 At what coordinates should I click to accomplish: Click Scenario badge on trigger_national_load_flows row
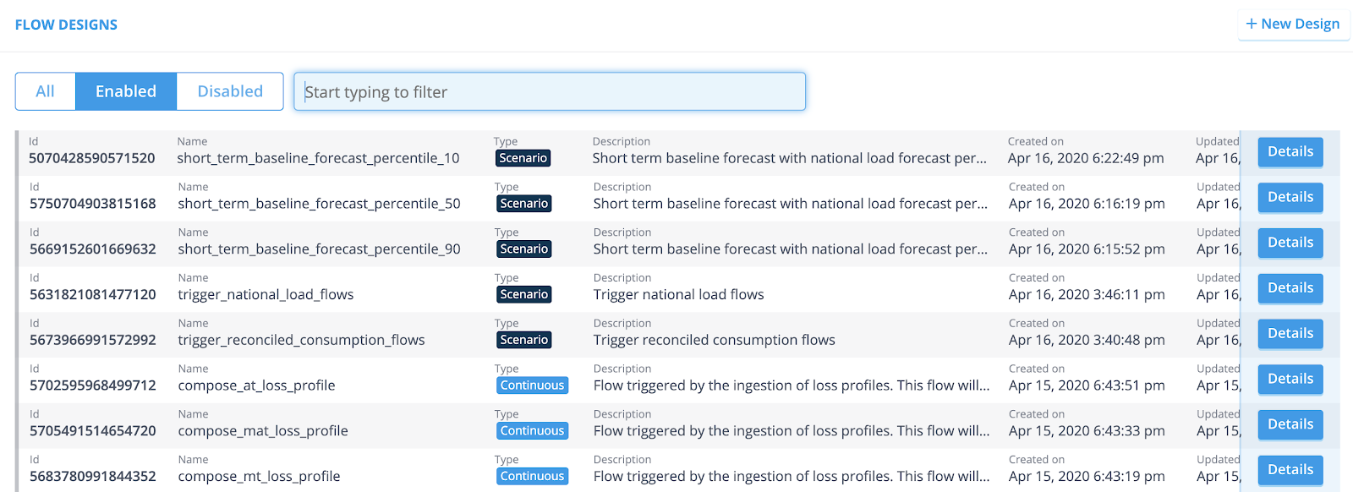click(524, 294)
